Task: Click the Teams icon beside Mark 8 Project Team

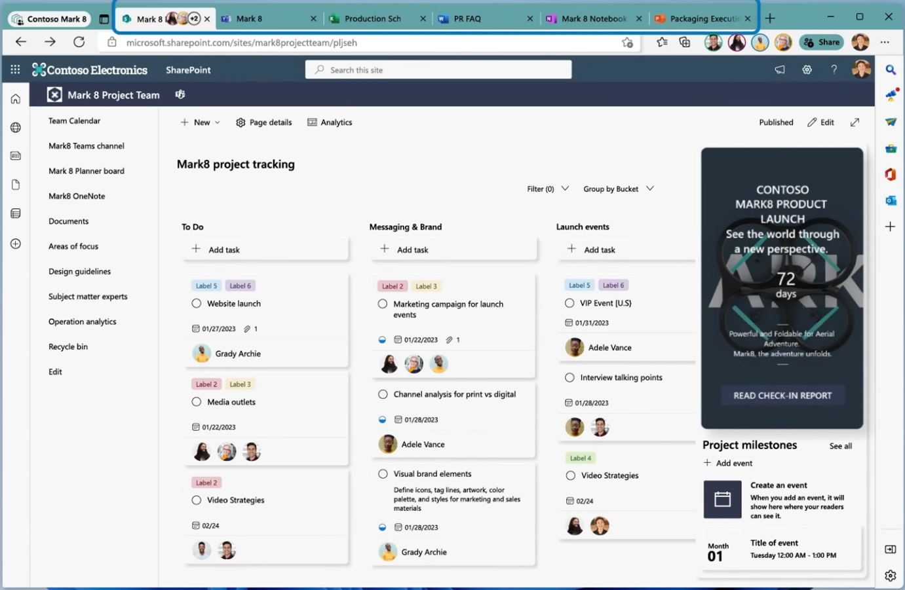Action: (180, 95)
